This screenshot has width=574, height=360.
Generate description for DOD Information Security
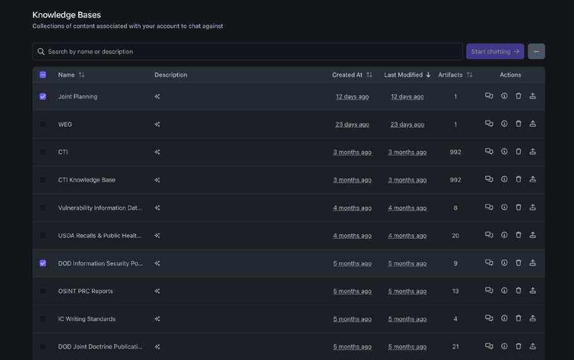coord(157,263)
